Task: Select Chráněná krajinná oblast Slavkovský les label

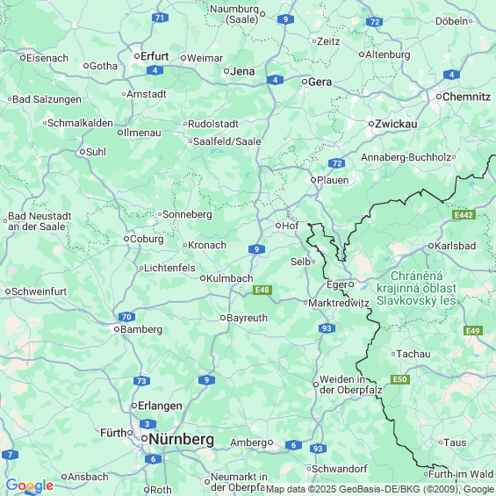Action: tap(416, 288)
